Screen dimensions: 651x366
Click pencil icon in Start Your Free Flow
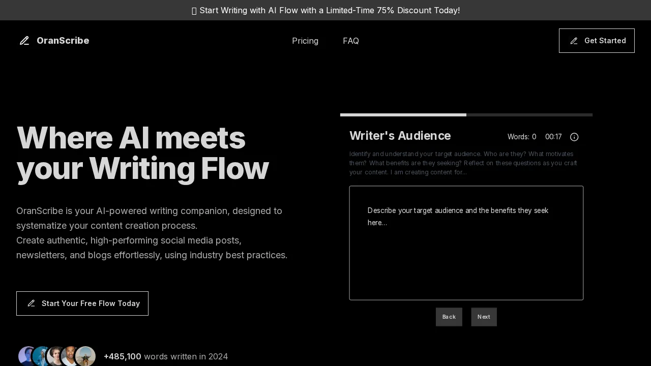point(31,303)
